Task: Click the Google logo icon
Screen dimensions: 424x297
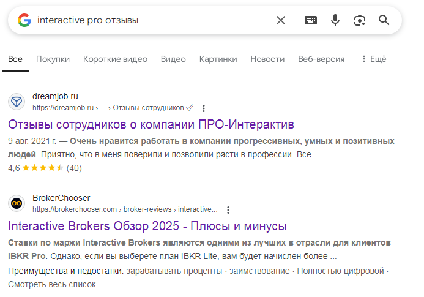Action: point(24,20)
